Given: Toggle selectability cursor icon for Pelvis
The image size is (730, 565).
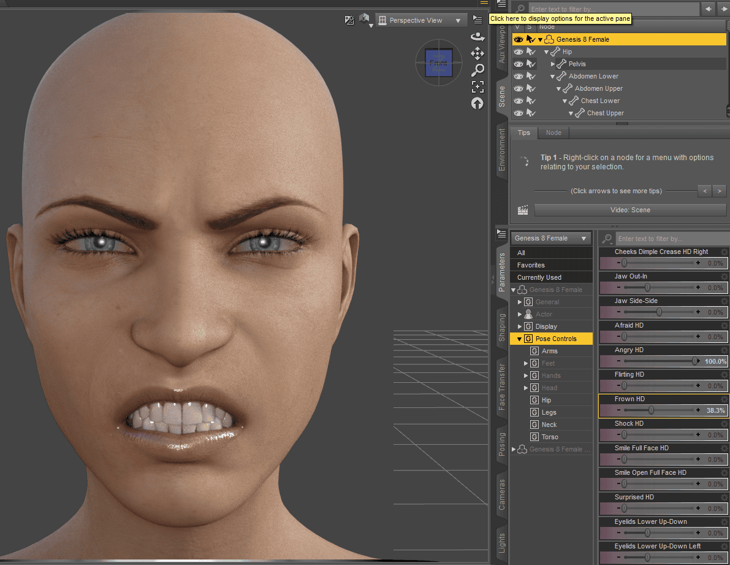Looking at the screenshot, I should (x=532, y=64).
